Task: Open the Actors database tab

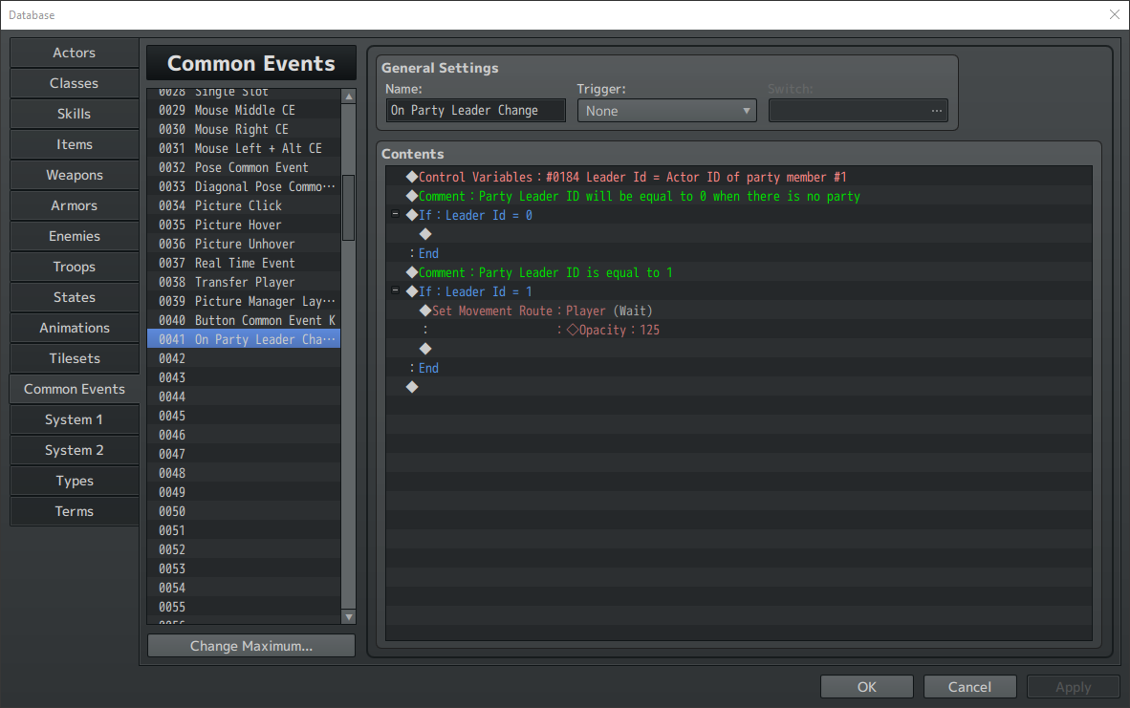Action: 75,53
